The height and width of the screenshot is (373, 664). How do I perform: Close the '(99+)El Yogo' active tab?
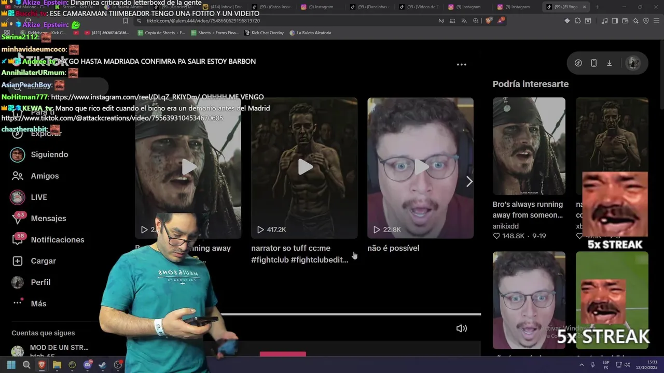[585, 7]
